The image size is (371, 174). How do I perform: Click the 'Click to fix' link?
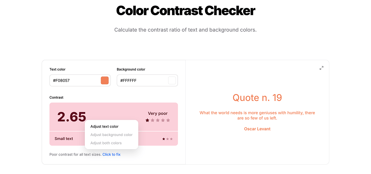click(111, 154)
